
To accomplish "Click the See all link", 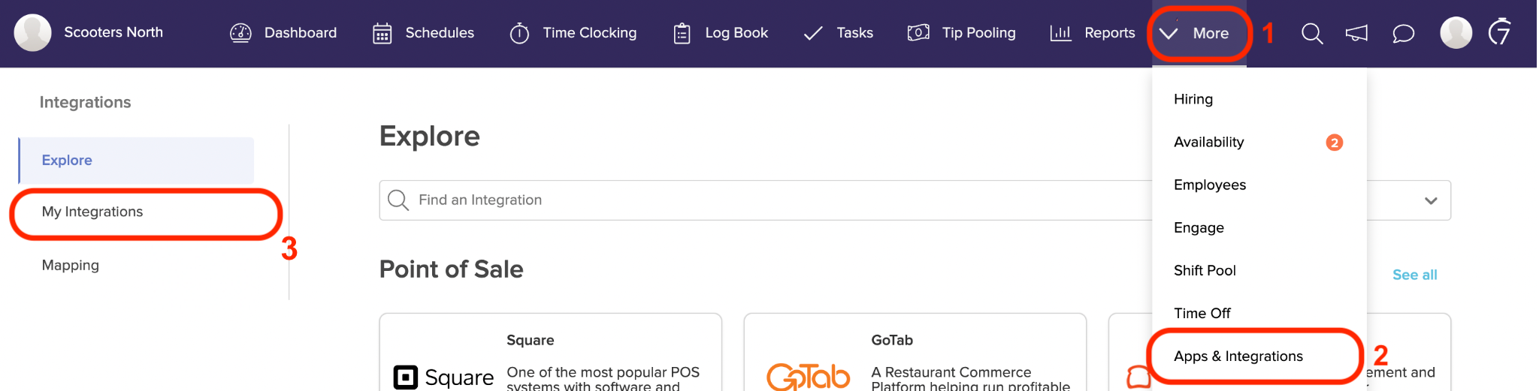I will (1414, 275).
